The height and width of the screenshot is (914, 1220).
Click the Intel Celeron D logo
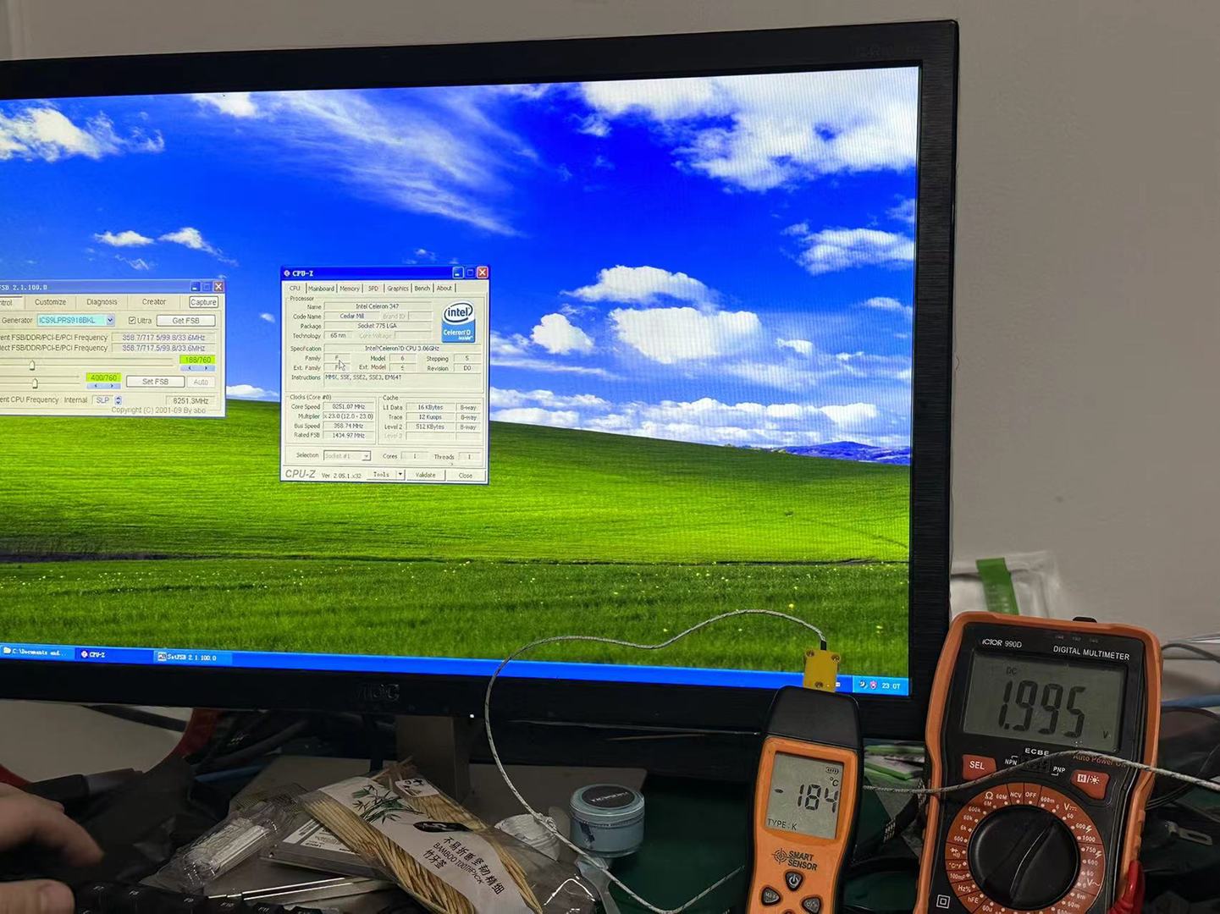click(458, 322)
